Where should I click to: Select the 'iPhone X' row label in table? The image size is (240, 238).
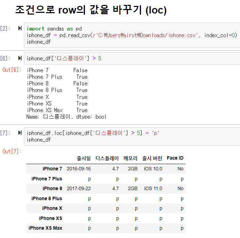click(x=52, y=209)
